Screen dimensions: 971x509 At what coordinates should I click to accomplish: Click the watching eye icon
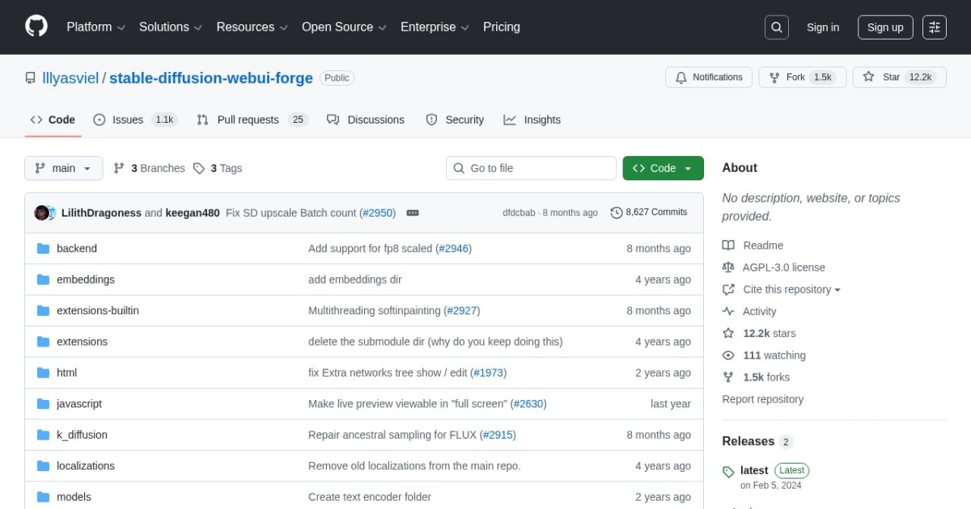click(729, 355)
